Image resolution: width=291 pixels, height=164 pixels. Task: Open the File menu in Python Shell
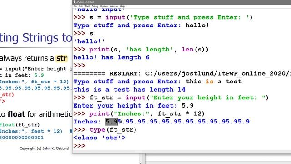pos(75,6)
